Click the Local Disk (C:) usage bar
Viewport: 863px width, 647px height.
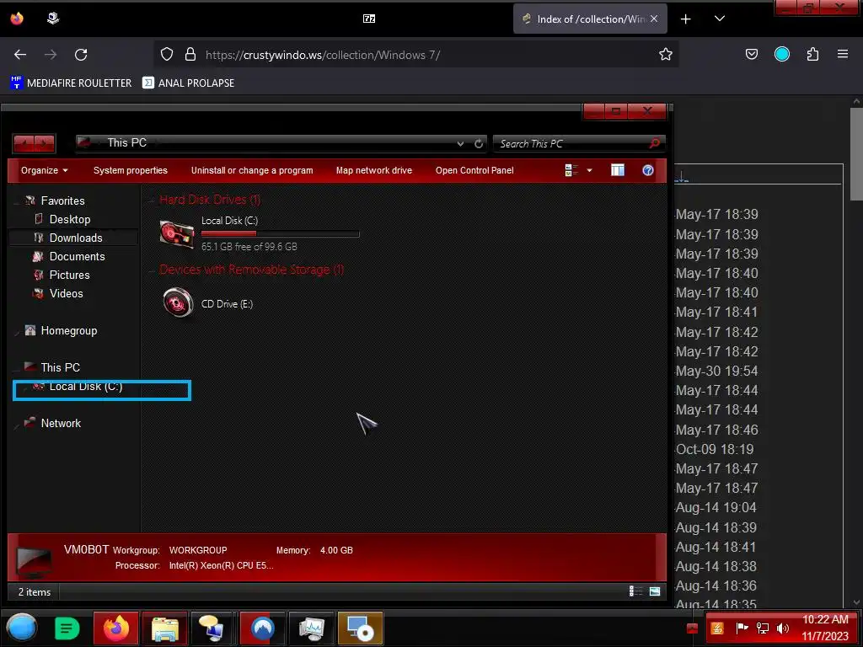point(280,234)
